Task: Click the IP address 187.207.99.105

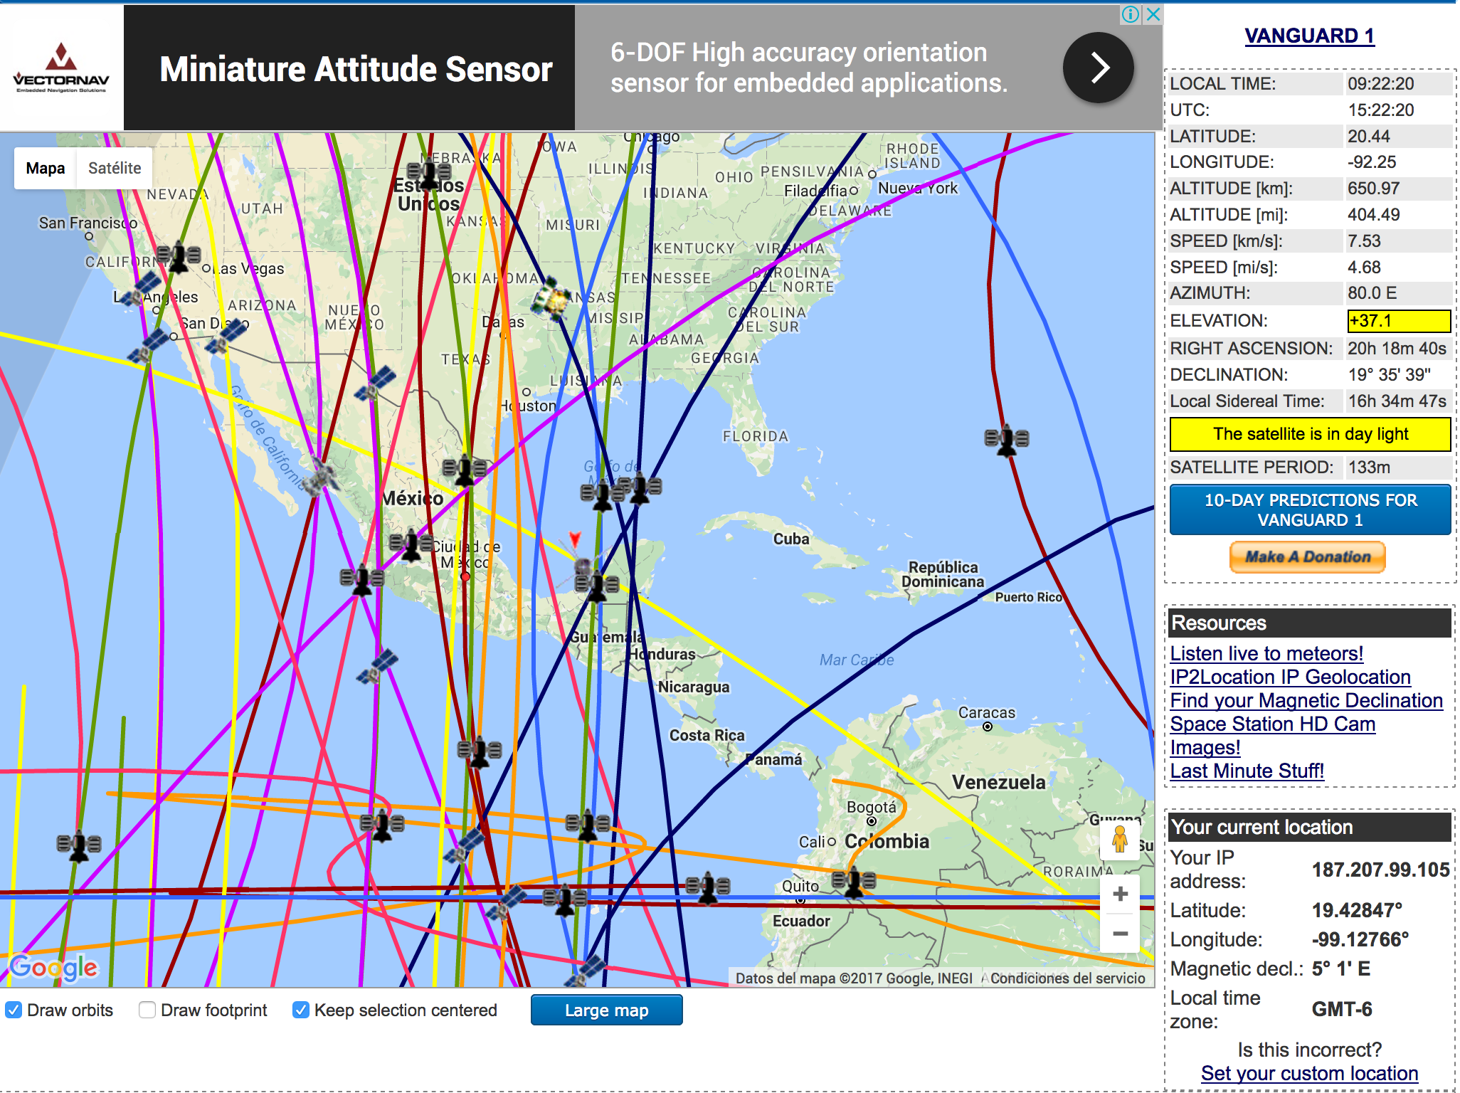Action: pos(1380,870)
